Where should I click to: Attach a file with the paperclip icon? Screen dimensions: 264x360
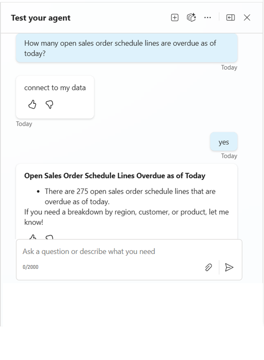209,267
